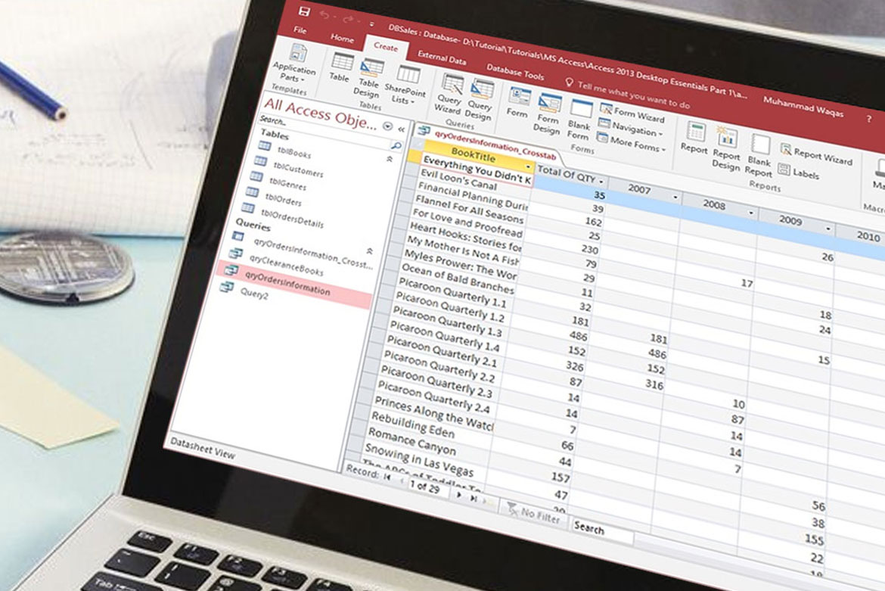This screenshot has width=885, height=591.
Task: Open the 2007 column dropdown arrow
Action: coord(675,197)
